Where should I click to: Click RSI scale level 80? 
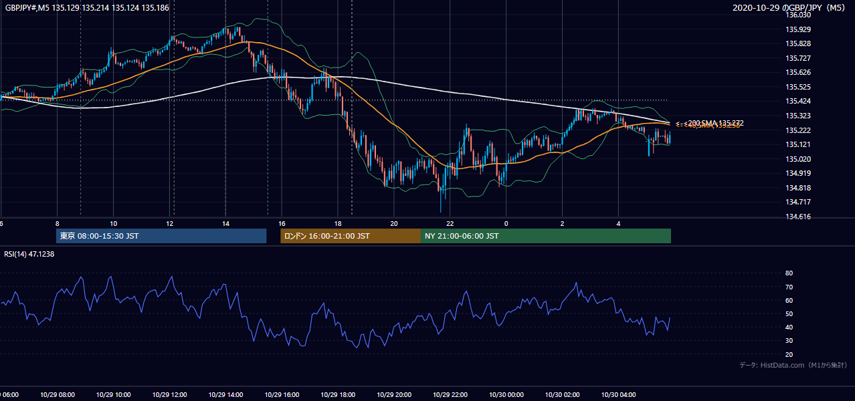tap(789, 273)
